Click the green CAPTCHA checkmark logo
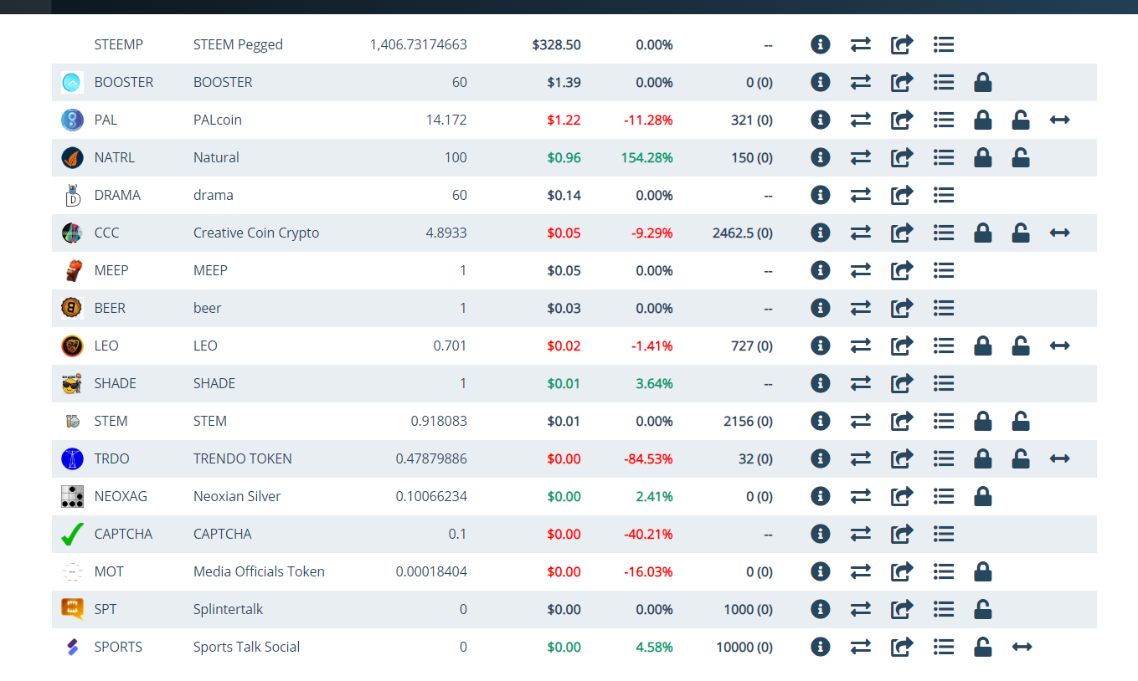This screenshot has height=681, width=1138. pos(72,534)
